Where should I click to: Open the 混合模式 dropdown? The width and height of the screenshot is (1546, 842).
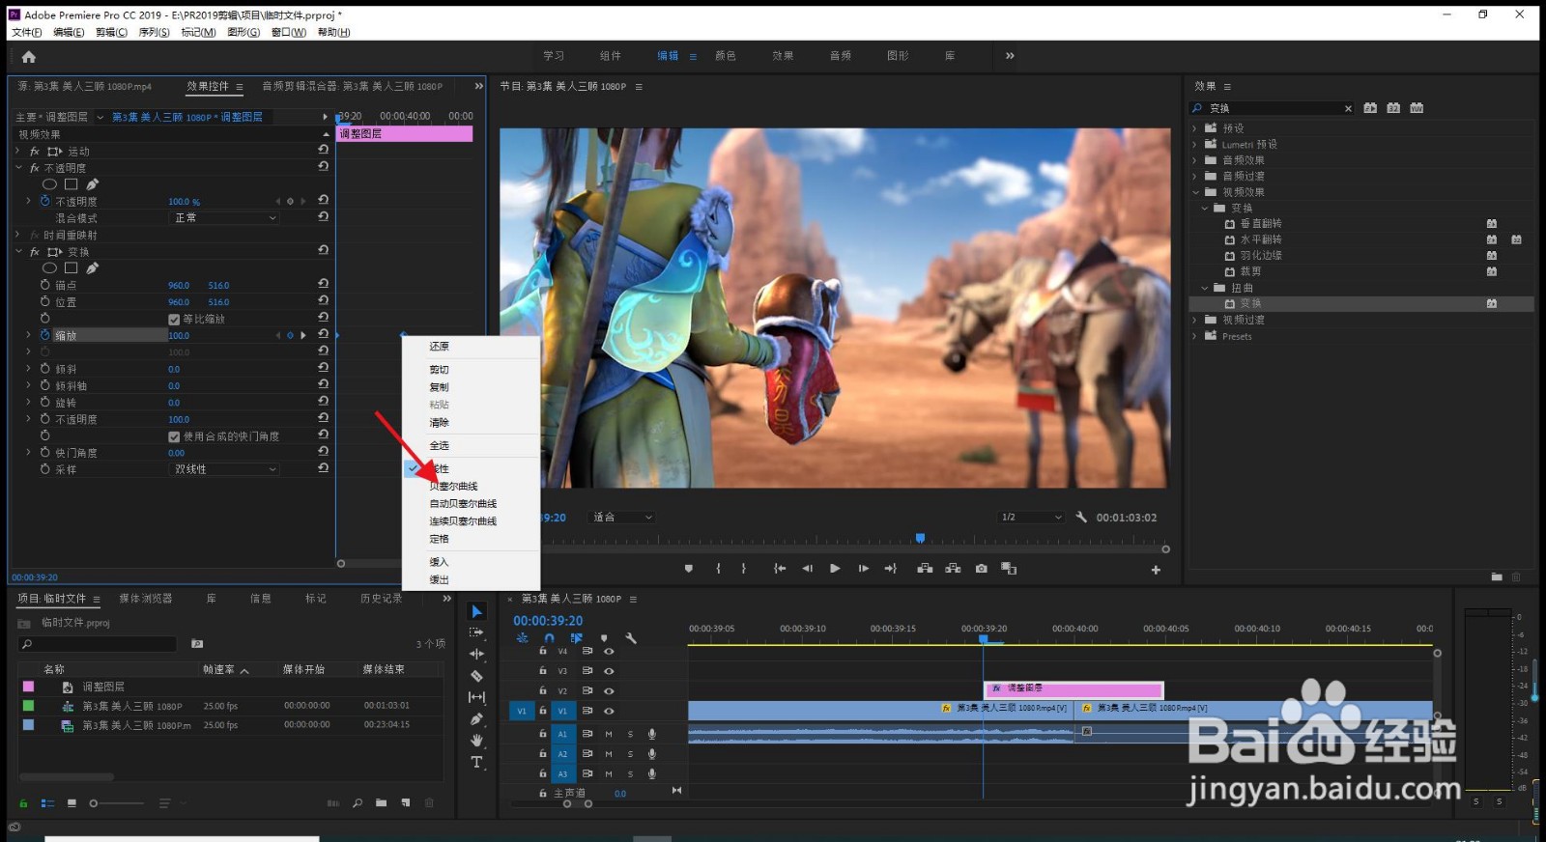[224, 218]
